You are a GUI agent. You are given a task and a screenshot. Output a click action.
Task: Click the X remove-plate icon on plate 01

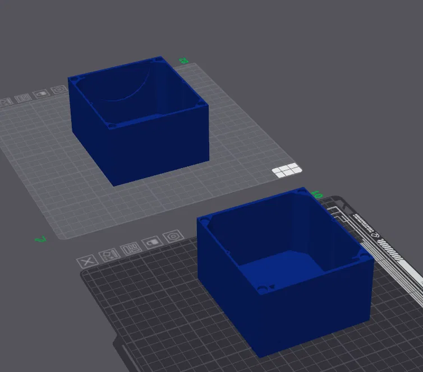point(87,261)
